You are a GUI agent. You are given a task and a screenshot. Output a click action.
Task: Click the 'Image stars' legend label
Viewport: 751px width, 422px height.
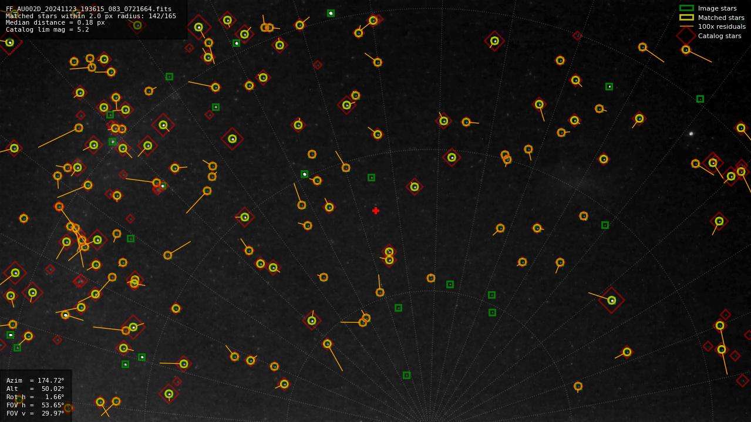717,8
